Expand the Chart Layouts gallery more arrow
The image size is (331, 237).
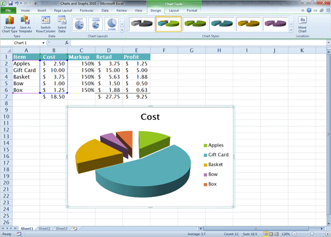tap(122, 30)
